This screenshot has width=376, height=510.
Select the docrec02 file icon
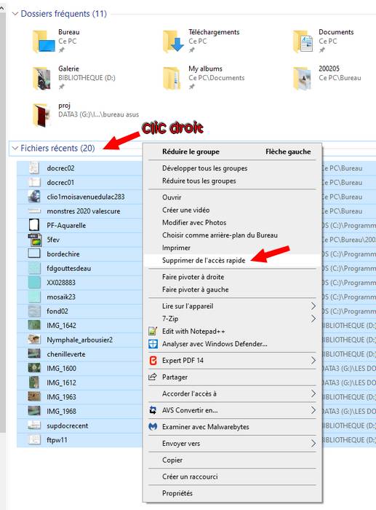(34, 168)
